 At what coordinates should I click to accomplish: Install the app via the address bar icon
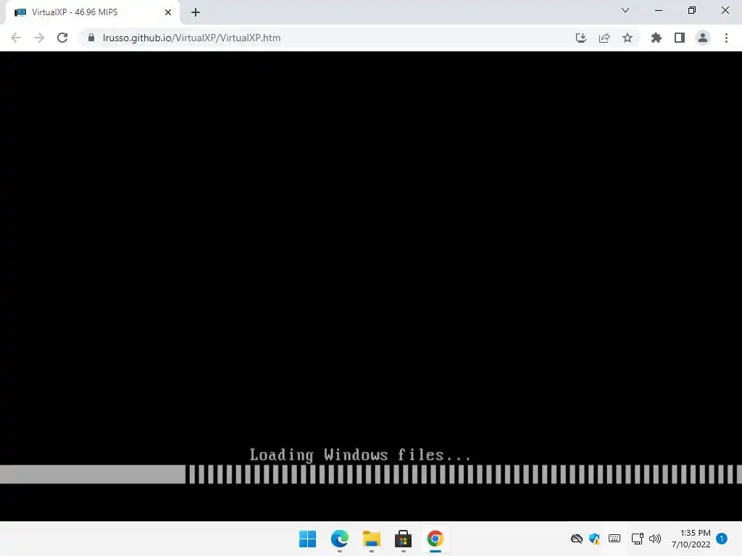click(x=581, y=38)
